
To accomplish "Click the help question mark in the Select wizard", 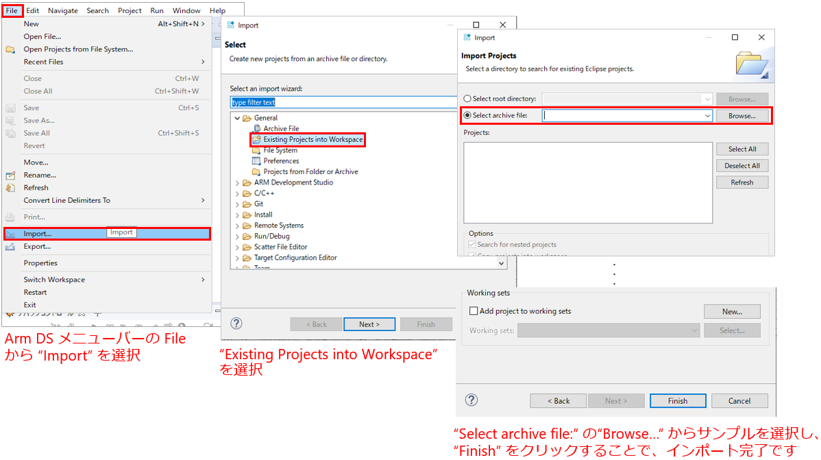I will 236,324.
